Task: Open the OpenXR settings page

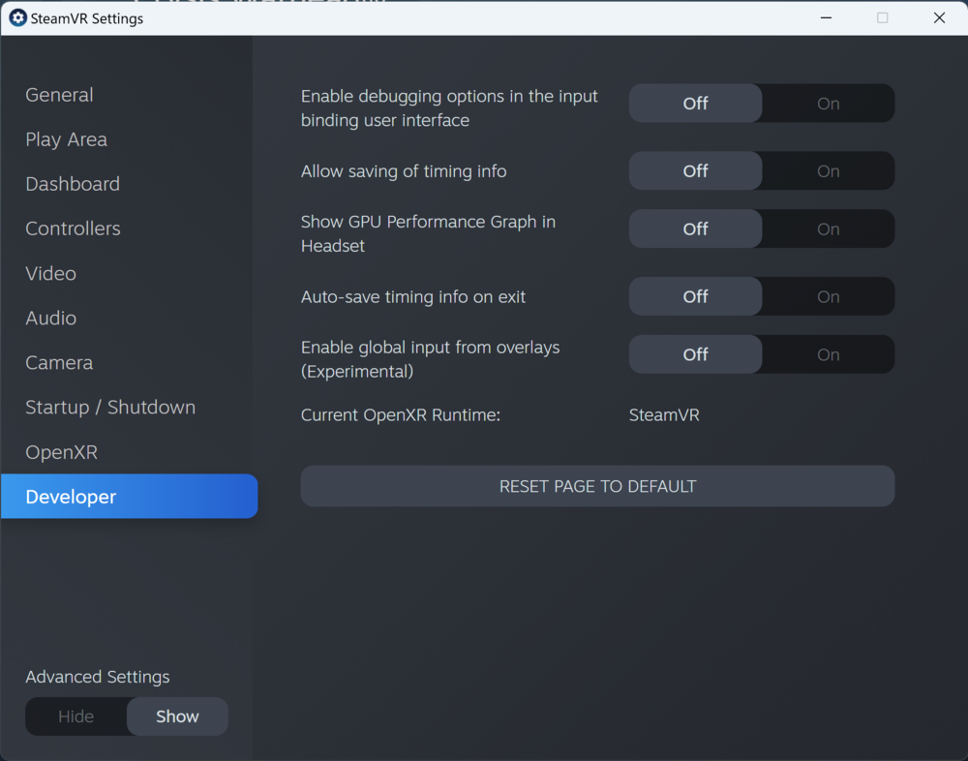Action: (61, 452)
